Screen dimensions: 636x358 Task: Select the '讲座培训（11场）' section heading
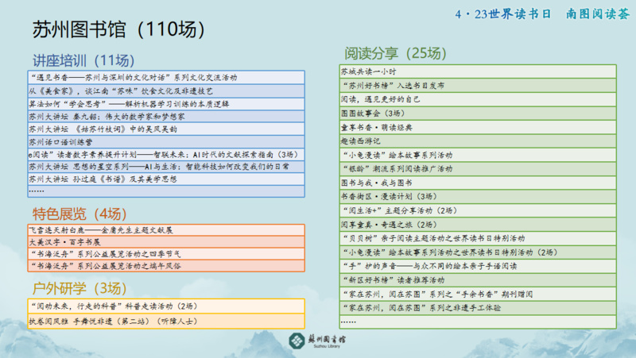(x=83, y=61)
